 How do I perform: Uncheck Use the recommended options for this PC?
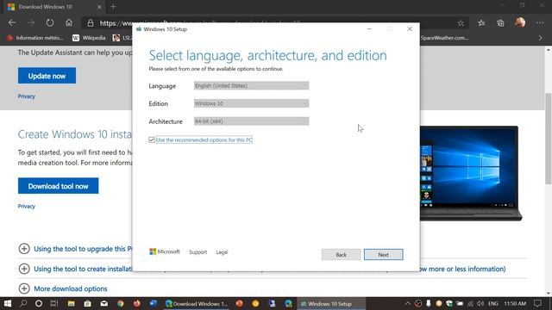152,139
